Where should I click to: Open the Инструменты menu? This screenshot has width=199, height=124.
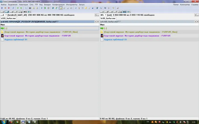point(72,5)
